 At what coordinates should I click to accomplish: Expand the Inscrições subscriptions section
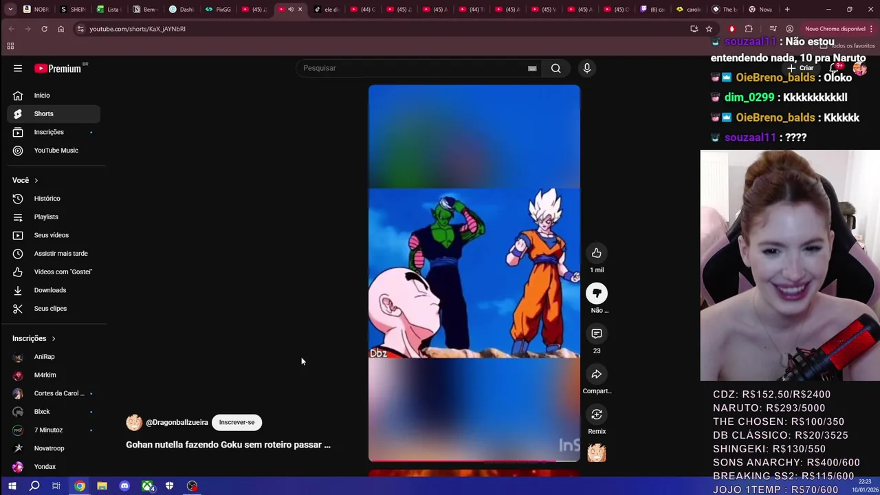(34, 338)
